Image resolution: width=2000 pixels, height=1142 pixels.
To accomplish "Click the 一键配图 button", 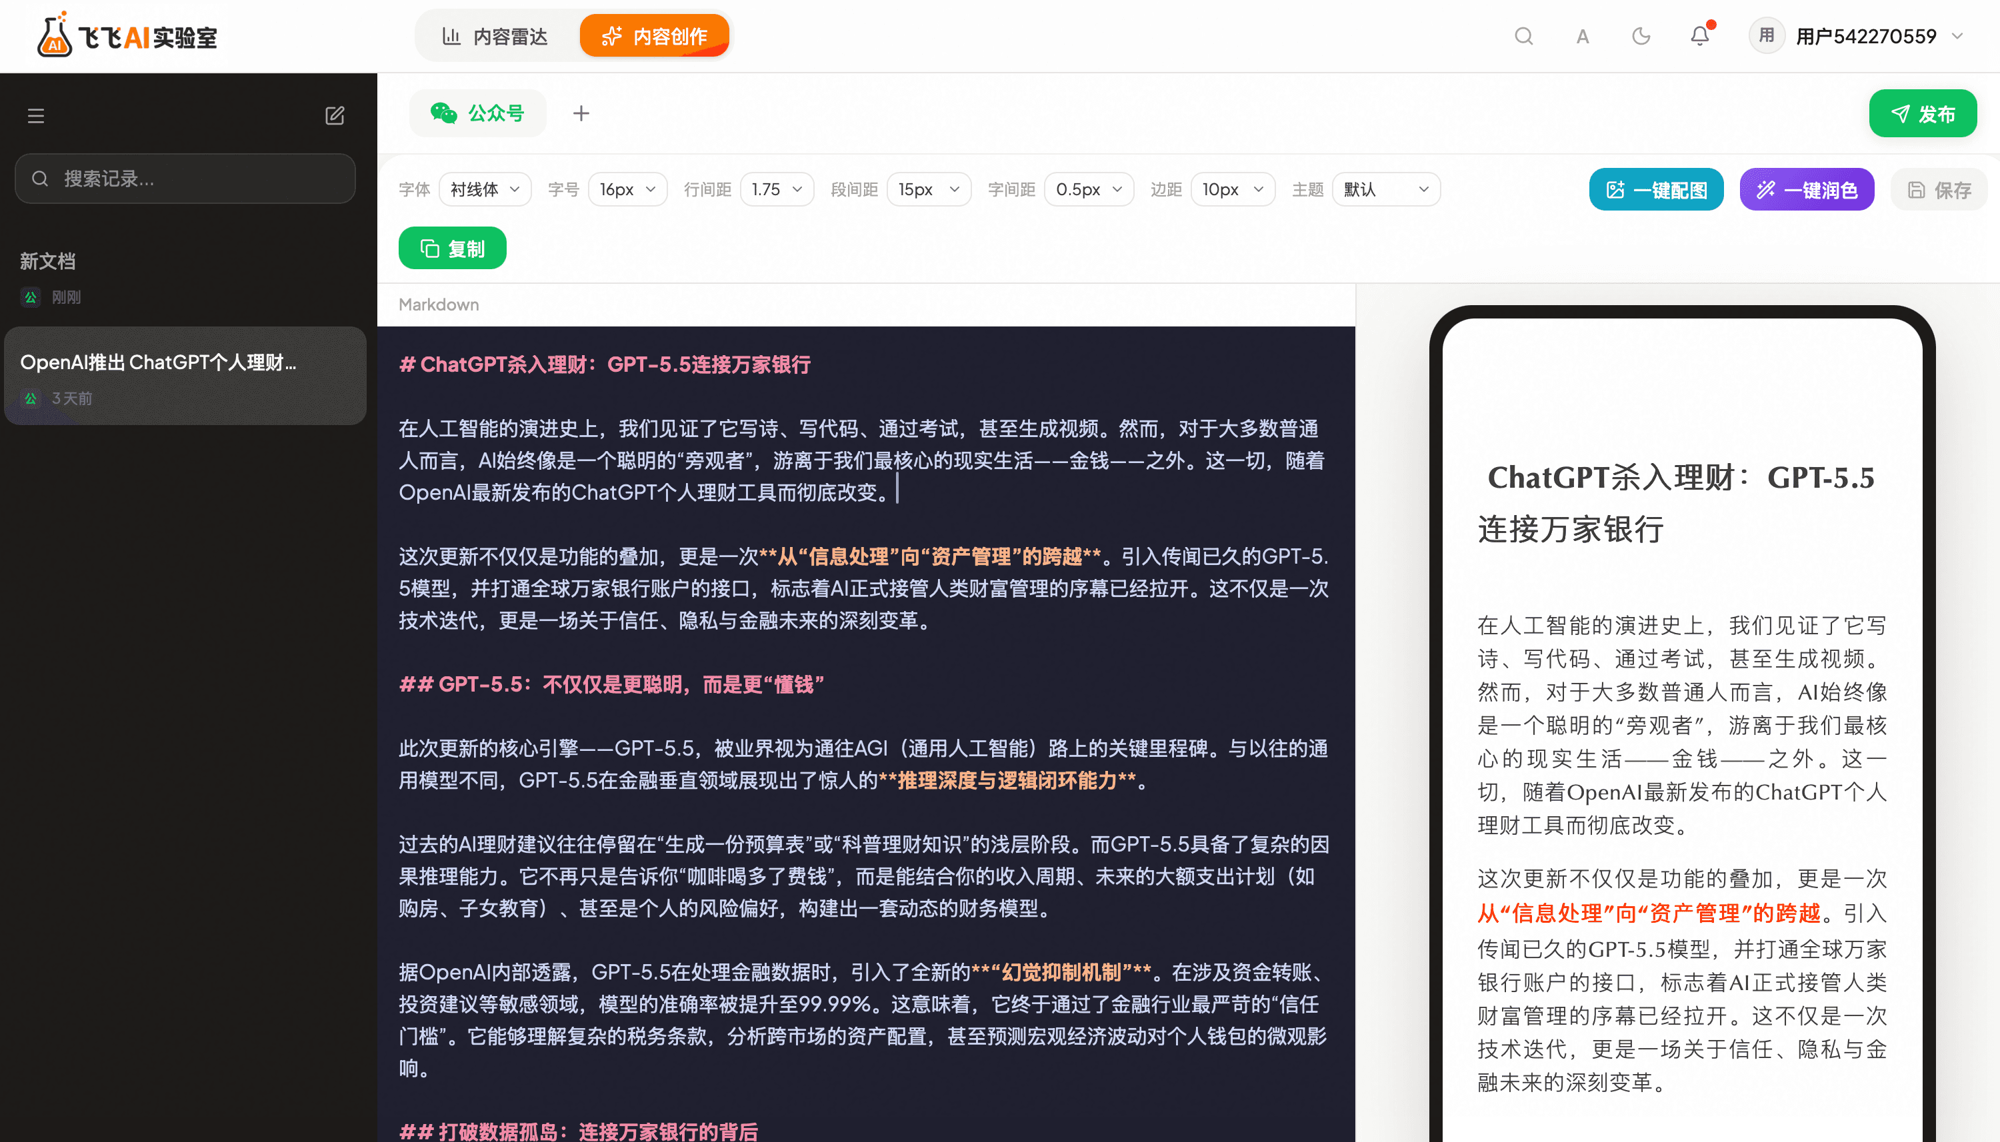I will click(1657, 190).
